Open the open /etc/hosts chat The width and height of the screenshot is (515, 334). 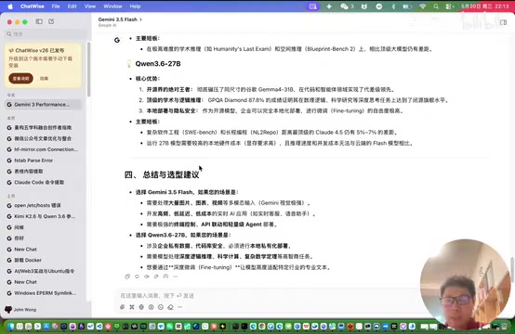pyautogui.click(x=43, y=206)
